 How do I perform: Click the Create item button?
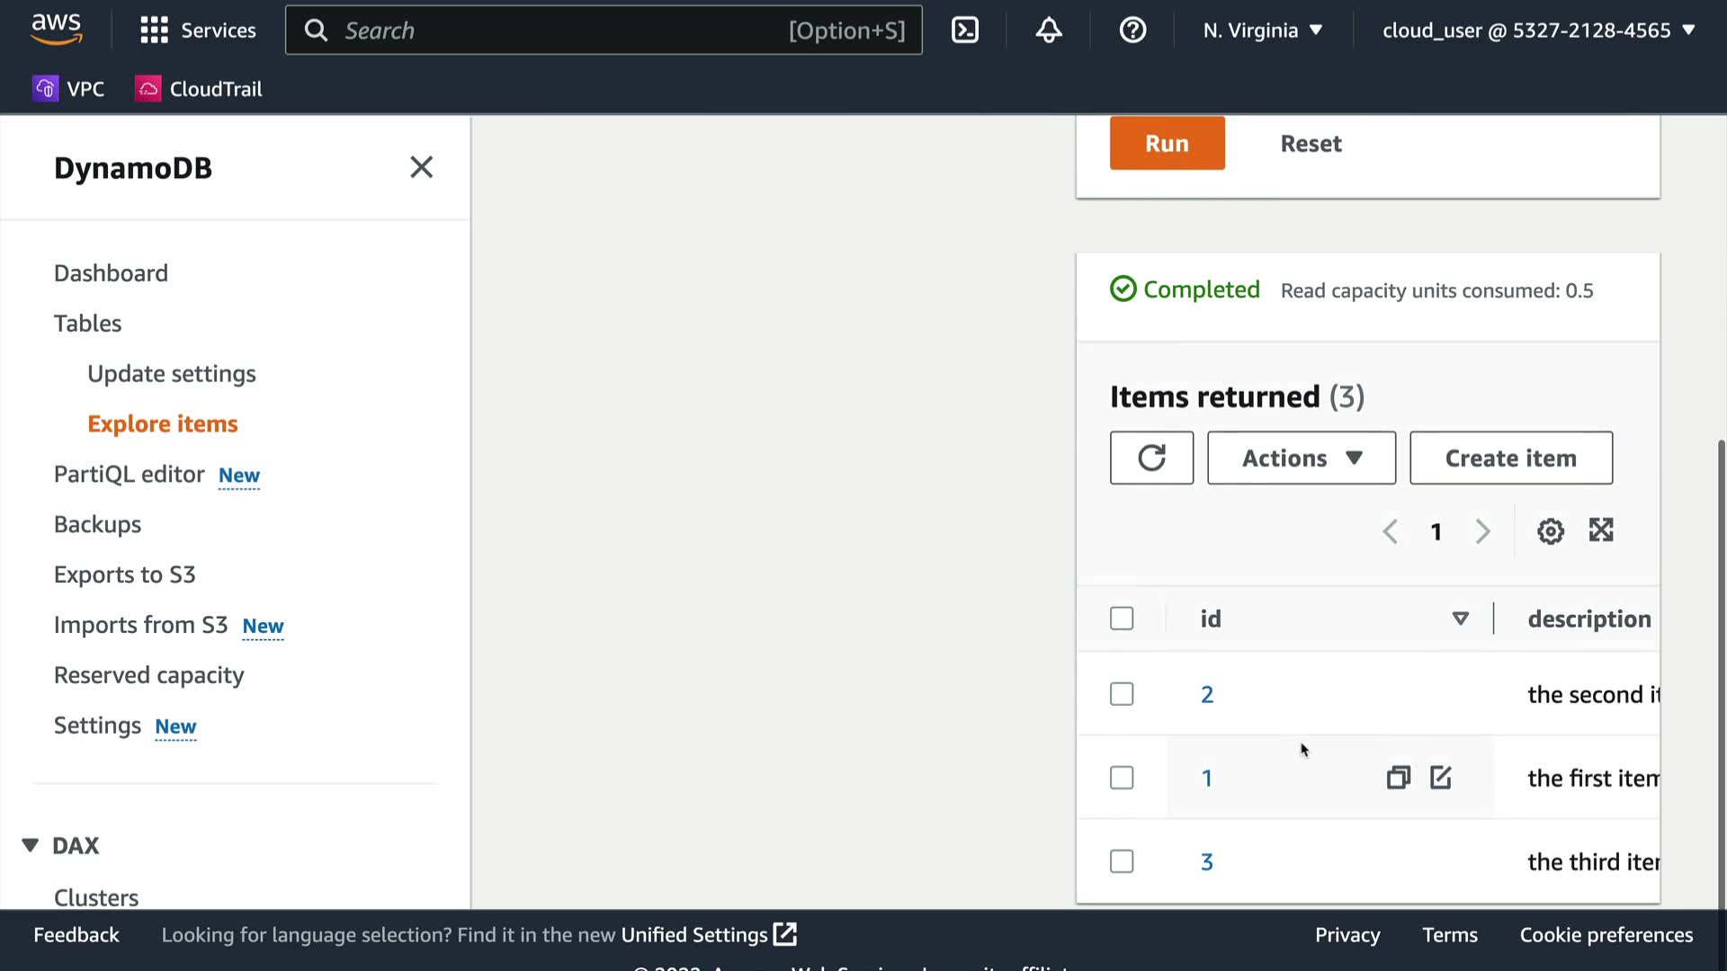1510,458
